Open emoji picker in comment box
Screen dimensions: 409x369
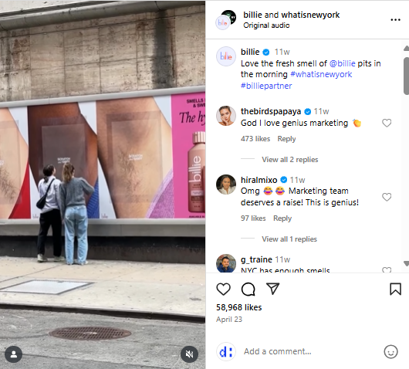(390, 352)
